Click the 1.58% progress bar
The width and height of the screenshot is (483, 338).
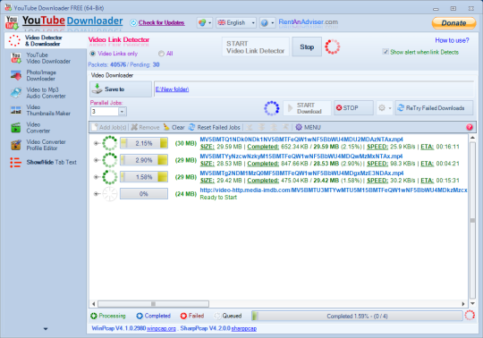[144, 177]
